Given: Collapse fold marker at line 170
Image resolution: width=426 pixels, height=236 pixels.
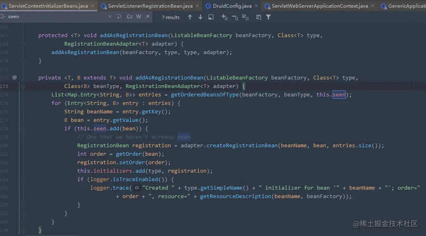Looking at the screenshot, I should coord(23,61).
